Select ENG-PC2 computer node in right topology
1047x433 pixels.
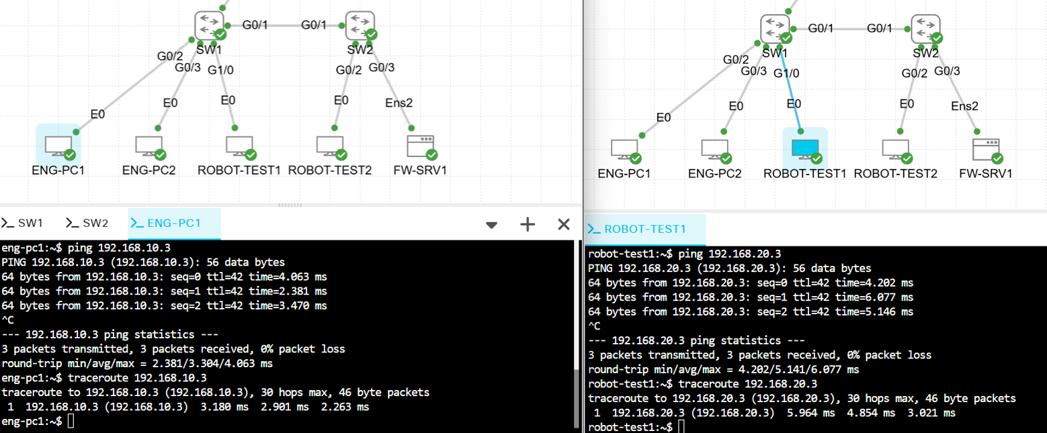pyautogui.click(x=714, y=148)
